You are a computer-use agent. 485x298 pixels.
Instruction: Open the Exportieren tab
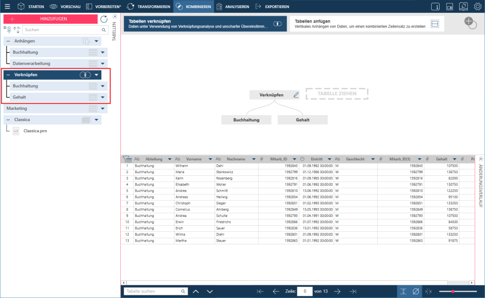272,6
